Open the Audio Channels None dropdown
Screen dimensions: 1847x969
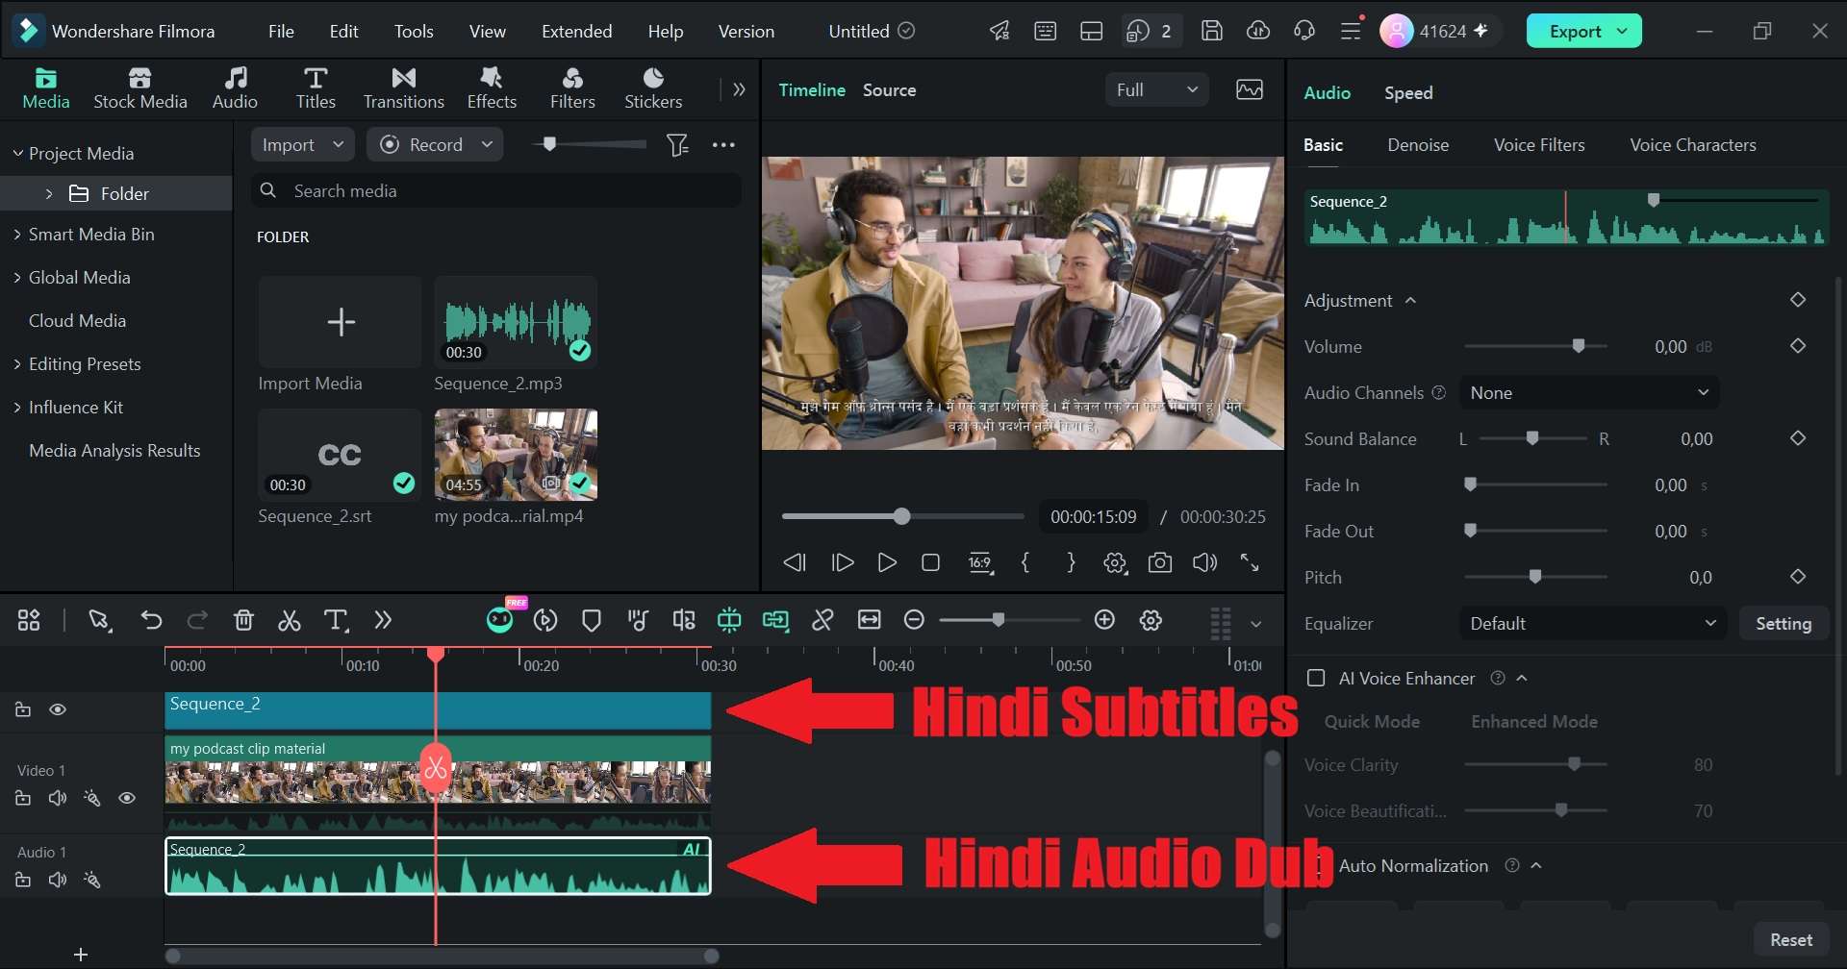(x=1589, y=392)
